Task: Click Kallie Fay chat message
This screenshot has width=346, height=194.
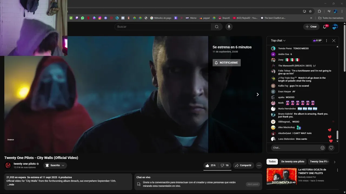Action: click(299, 86)
